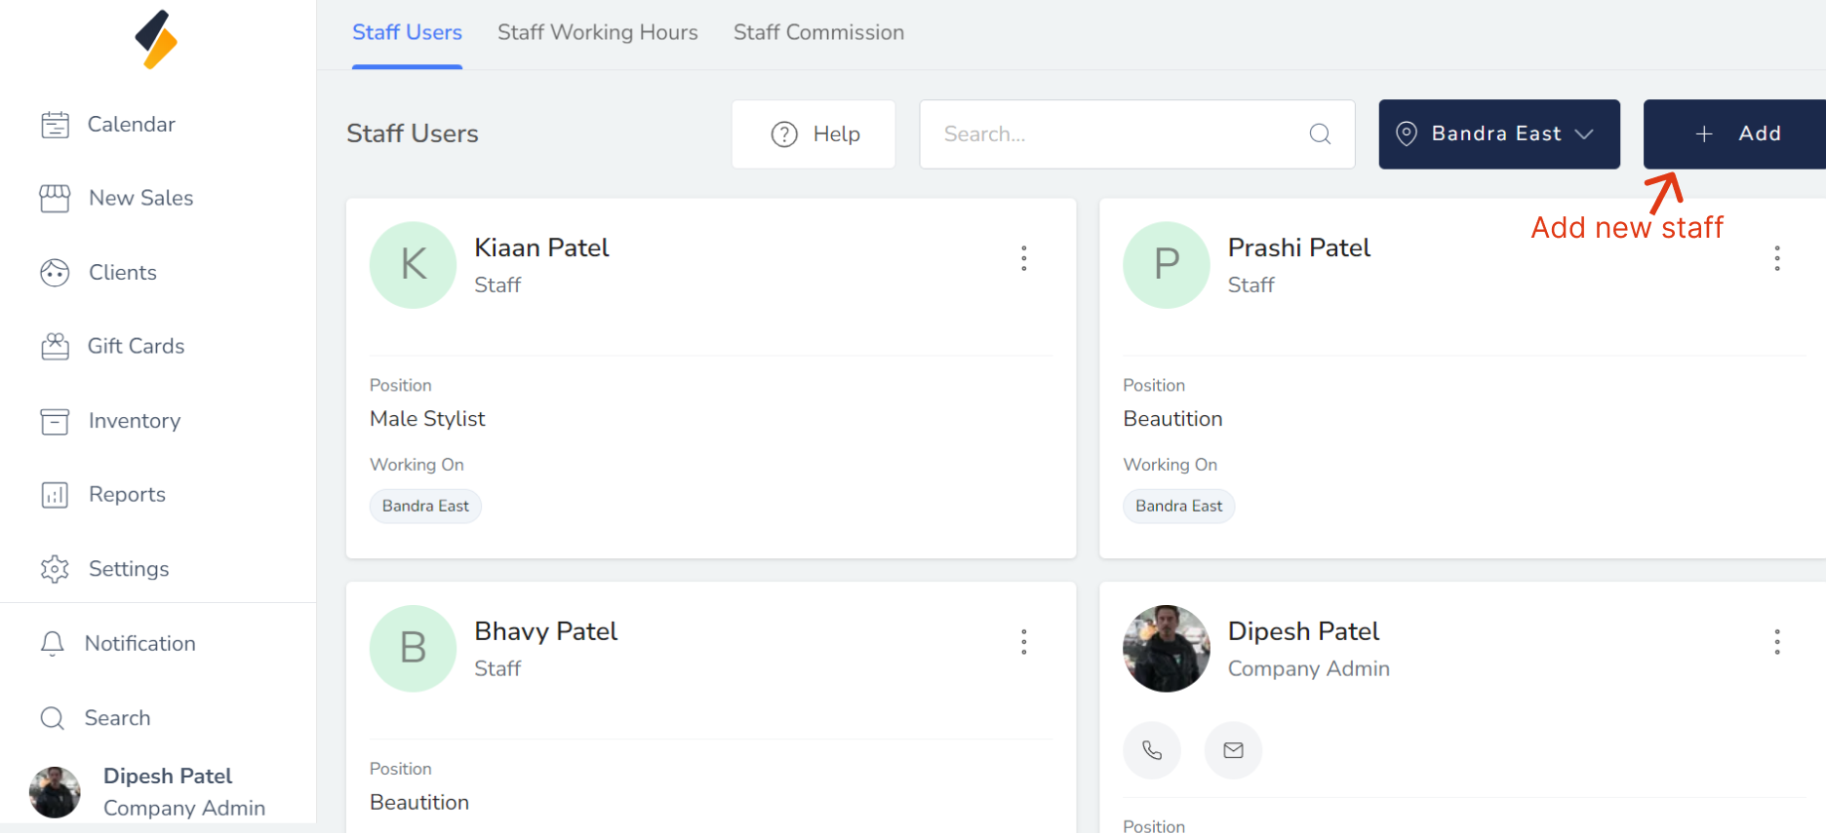Click phone icon on Dipesh Patel card
This screenshot has width=1826, height=833.
[x=1152, y=750]
